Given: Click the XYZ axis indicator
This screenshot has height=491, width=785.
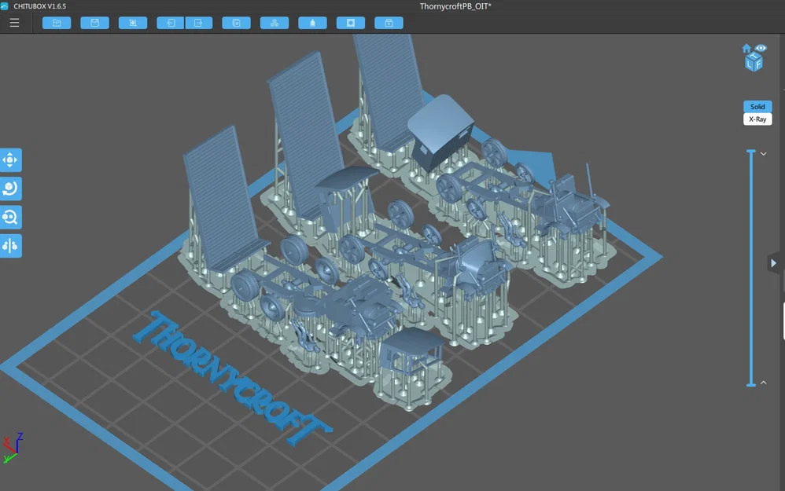Looking at the screenshot, I should (13, 448).
